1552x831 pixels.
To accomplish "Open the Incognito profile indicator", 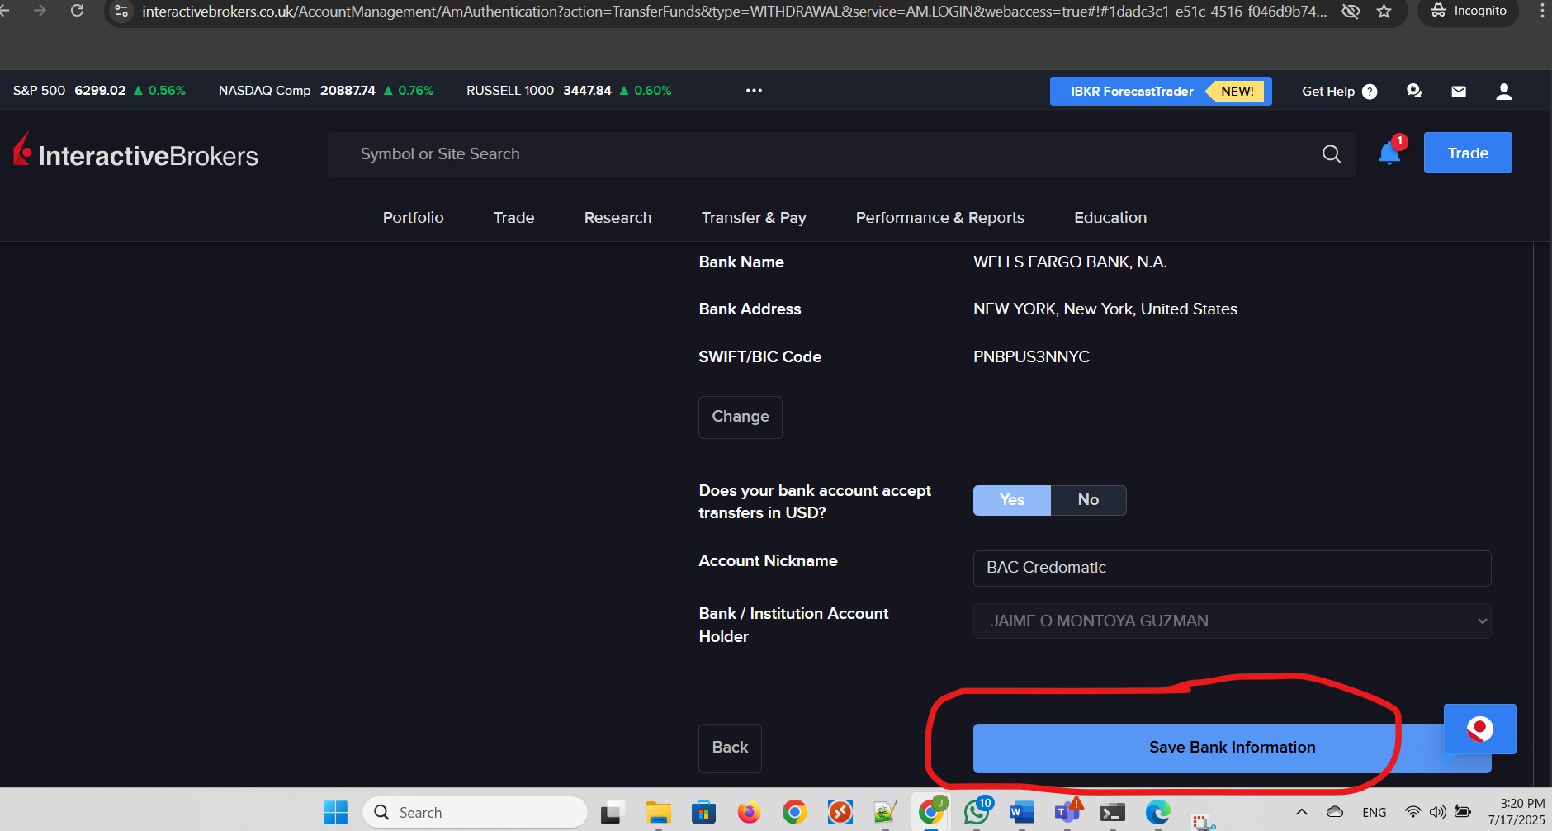I will point(1469,12).
